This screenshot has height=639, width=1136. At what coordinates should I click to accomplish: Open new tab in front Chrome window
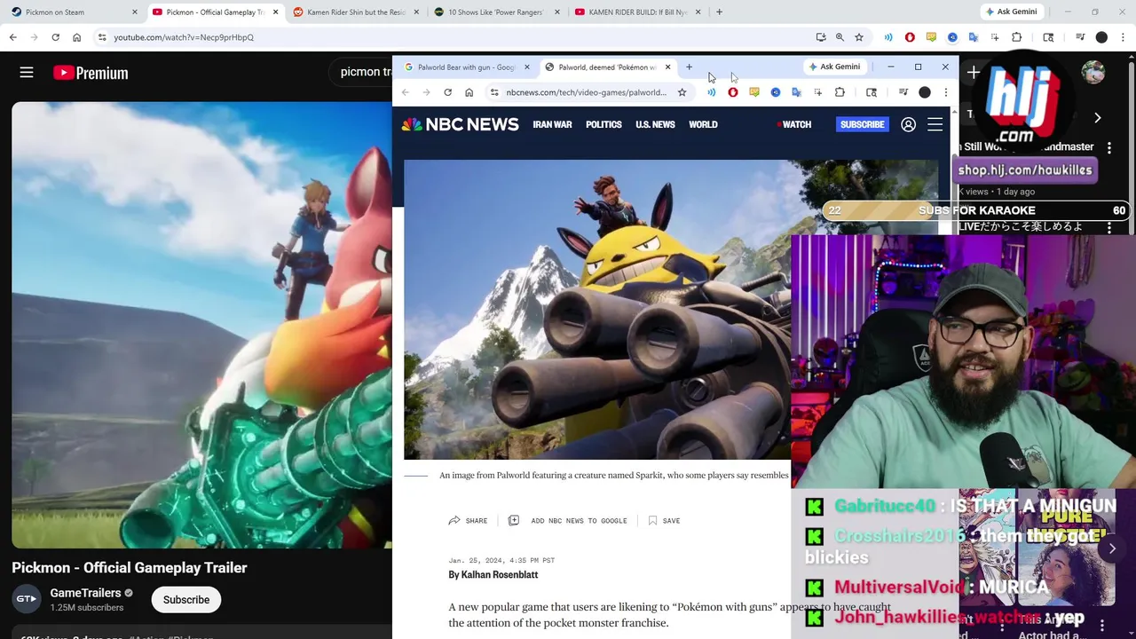tap(689, 67)
